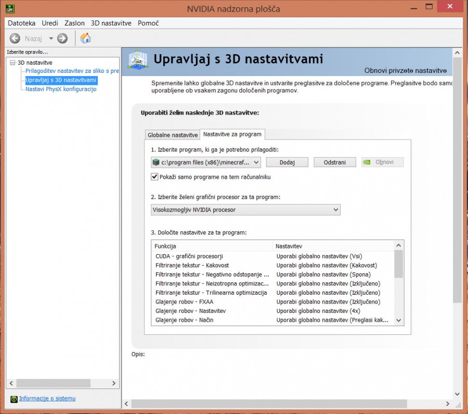The height and width of the screenshot is (414, 468).
Task: Switch to the 'Globalne nastavitve' tab
Action: coord(173,135)
